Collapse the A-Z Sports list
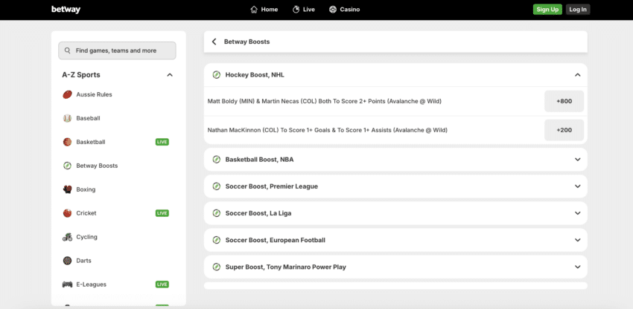Screen dimensions: 633x309 coord(170,75)
